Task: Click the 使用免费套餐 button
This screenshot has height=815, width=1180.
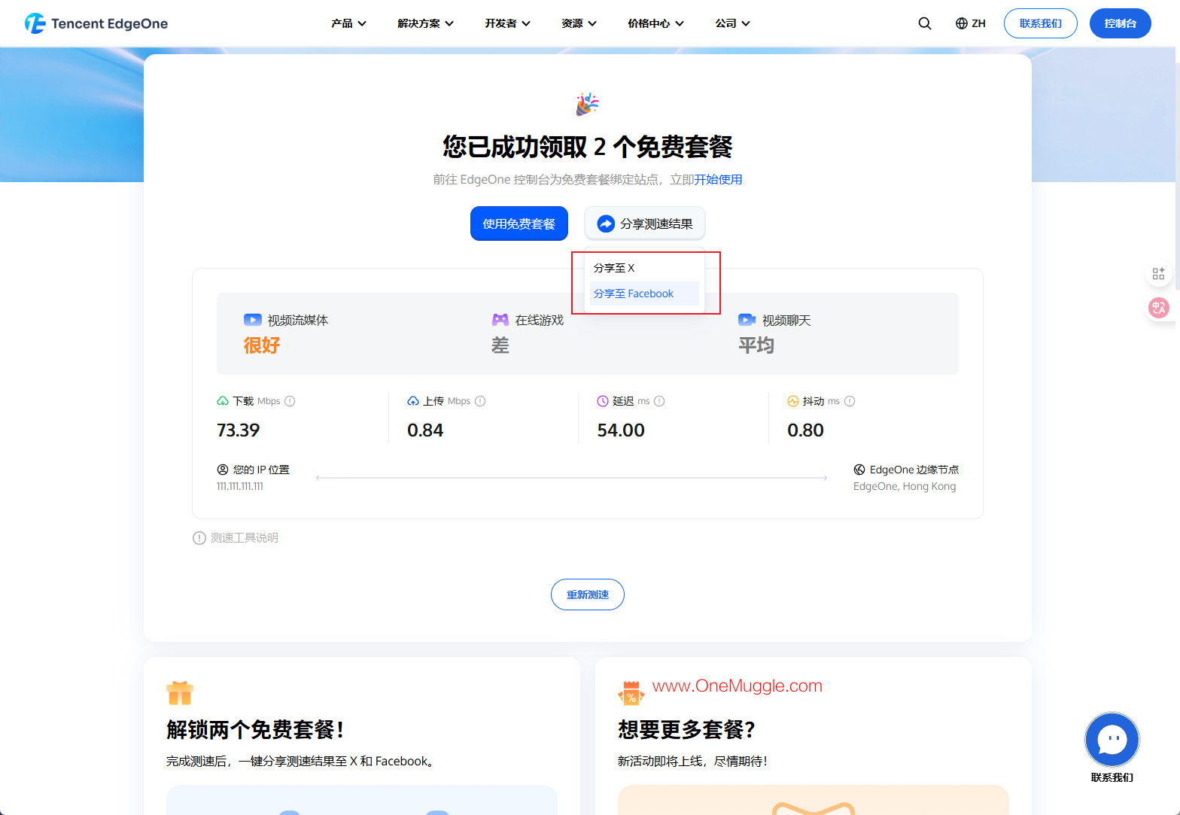Action: click(519, 224)
